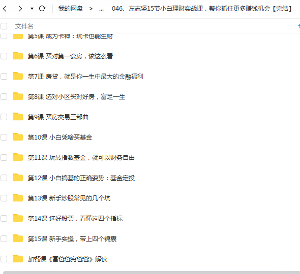Tick checkbox for 加餐课《富爸爸穷爸爸》解读
The width and height of the screenshot is (300, 274).
tap(4, 259)
